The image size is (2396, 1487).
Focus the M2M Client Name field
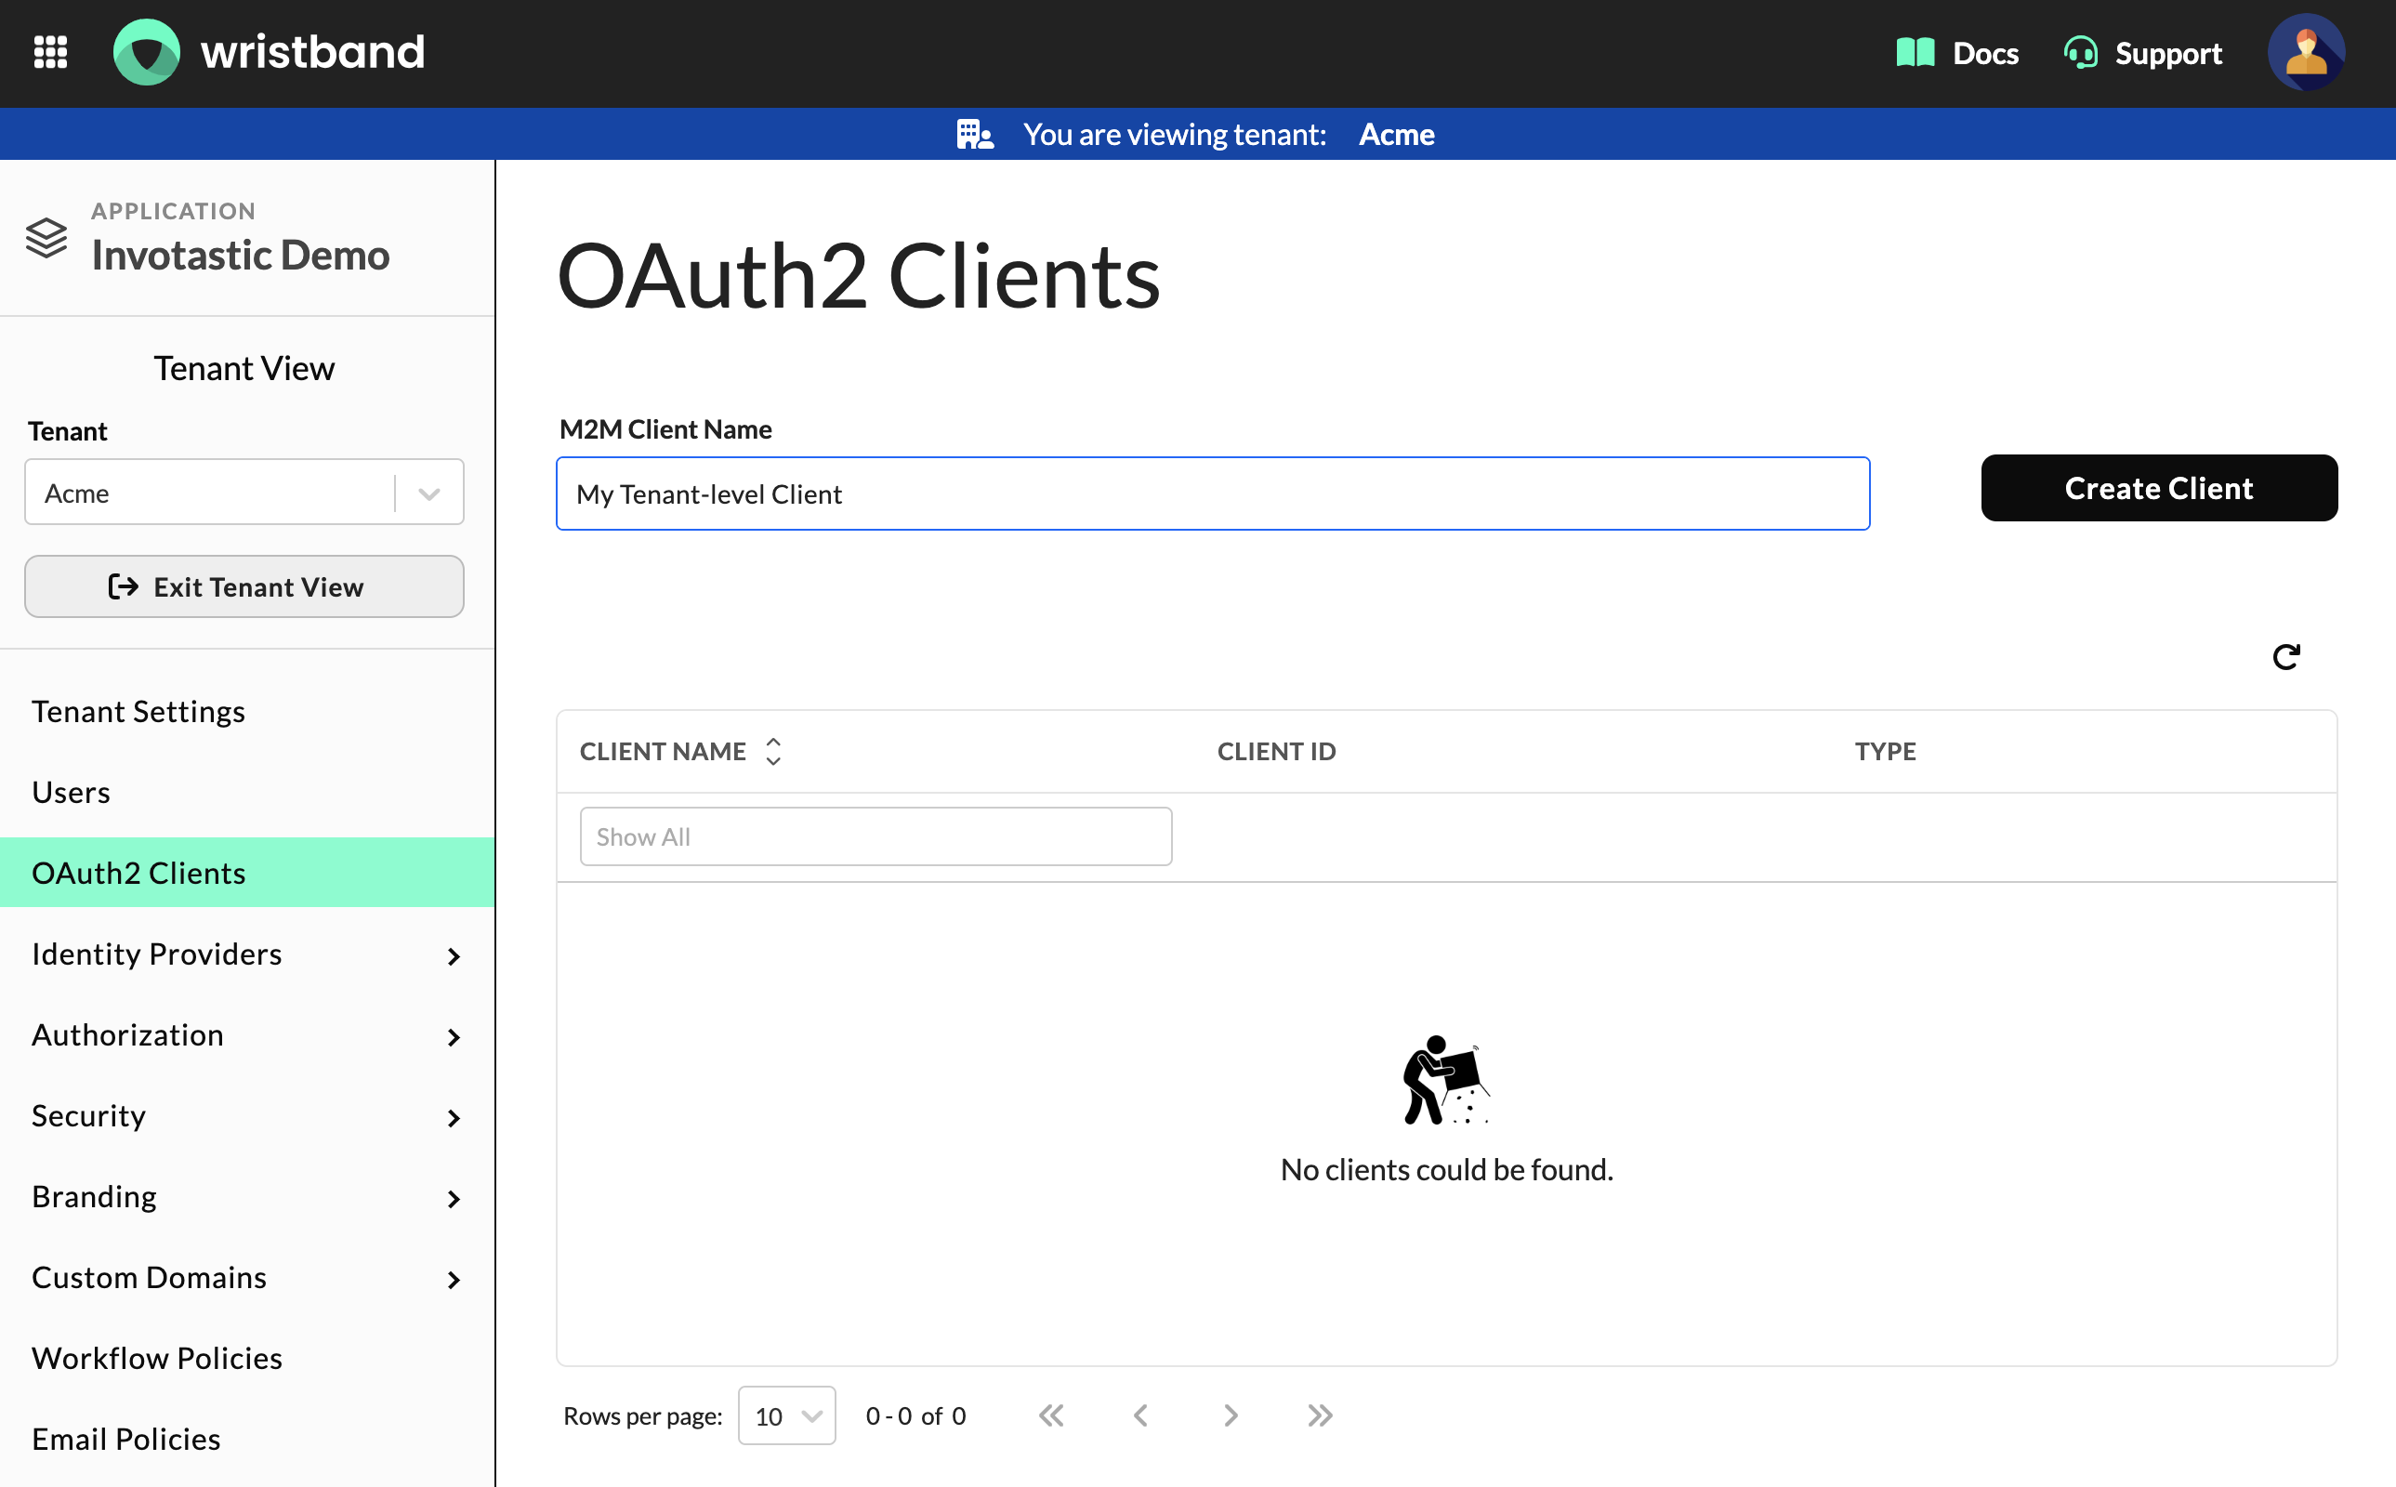(1212, 493)
